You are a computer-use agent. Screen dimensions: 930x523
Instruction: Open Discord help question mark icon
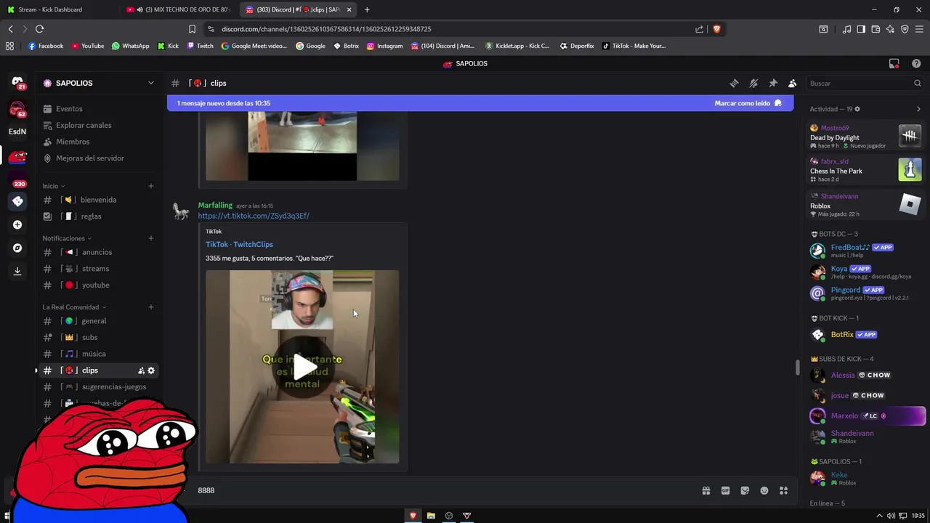click(x=915, y=64)
